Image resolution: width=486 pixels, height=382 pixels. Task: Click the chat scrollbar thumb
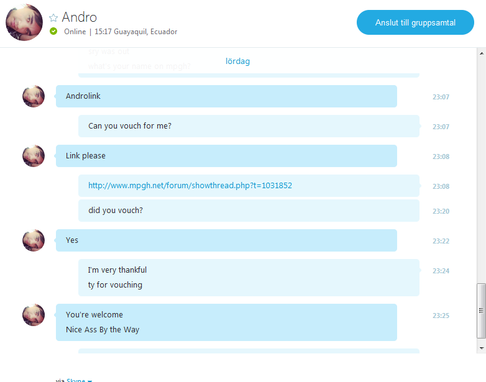coord(481,311)
